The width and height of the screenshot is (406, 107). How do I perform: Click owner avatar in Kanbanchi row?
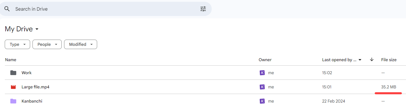(x=262, y=101)
